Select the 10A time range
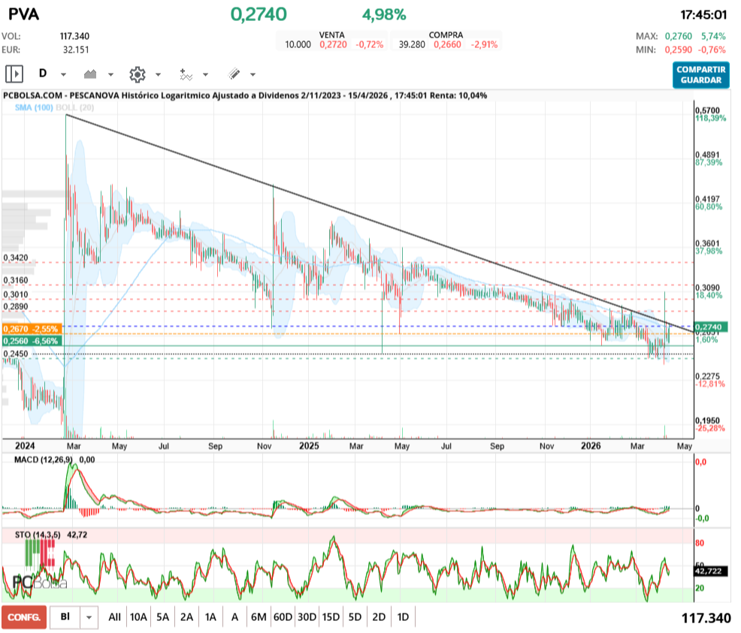The height and width of the screenshot is (633, 741). click(138, 617)
